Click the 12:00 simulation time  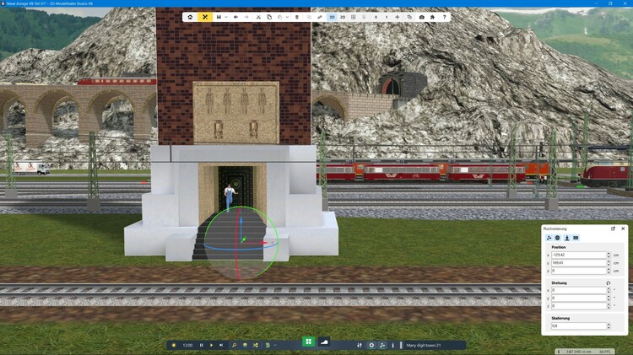point(187,346)
